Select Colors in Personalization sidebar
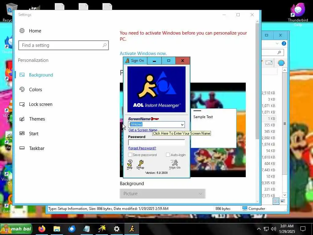This screenshot has height=235, width=313. click(x=35, y=90)
